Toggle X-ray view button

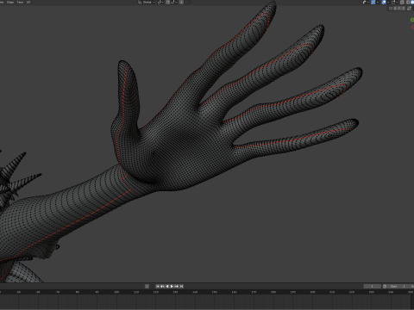pos(402,3)
